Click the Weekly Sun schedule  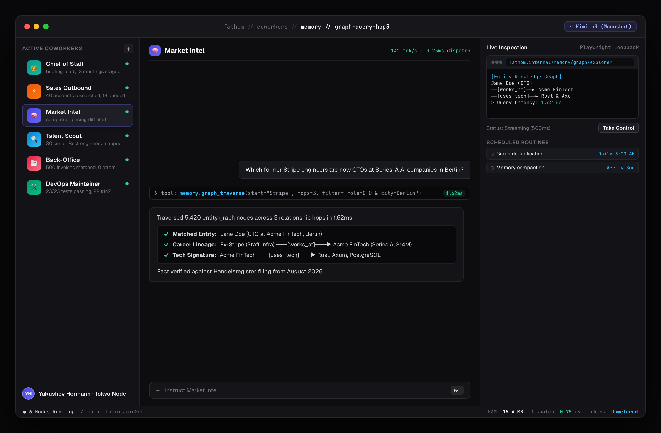[620, 168]
